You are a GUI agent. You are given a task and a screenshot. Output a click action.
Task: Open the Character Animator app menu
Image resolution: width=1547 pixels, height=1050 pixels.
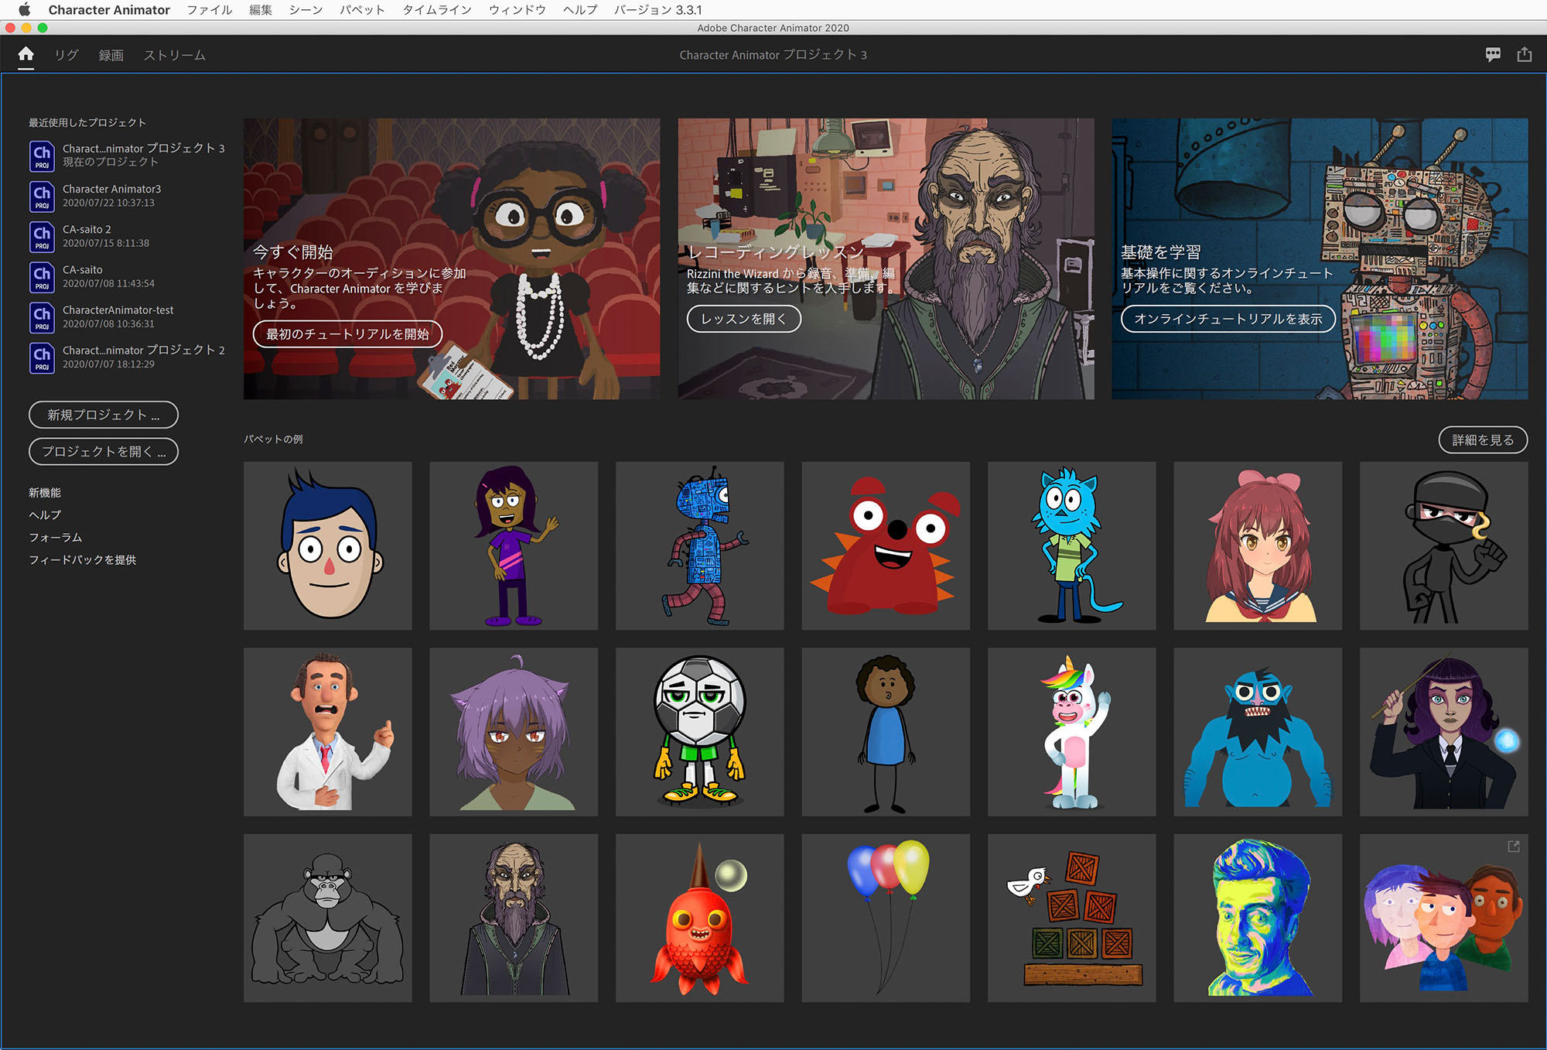click(x=109, y=9)
